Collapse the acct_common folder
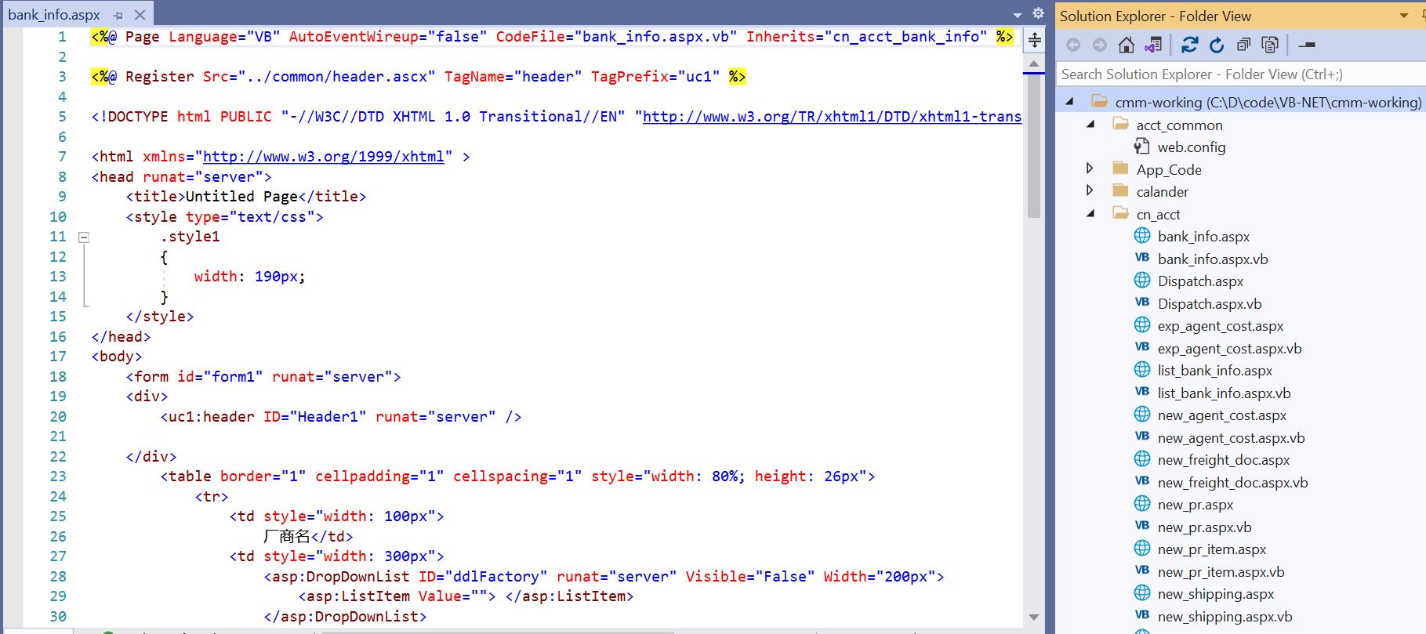This screenshot has height=634, width=1426. [x=1090, y=125]
